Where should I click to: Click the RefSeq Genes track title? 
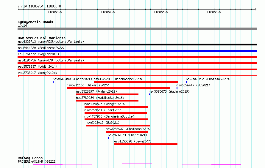pos(30,158)
